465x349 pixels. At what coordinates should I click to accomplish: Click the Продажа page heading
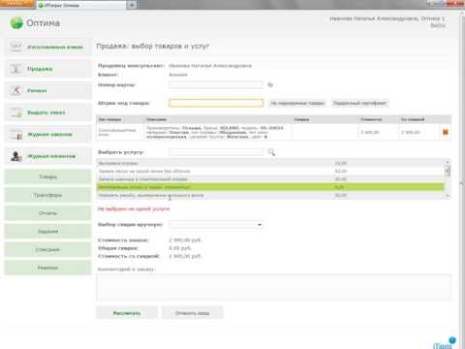pos(152,47)
